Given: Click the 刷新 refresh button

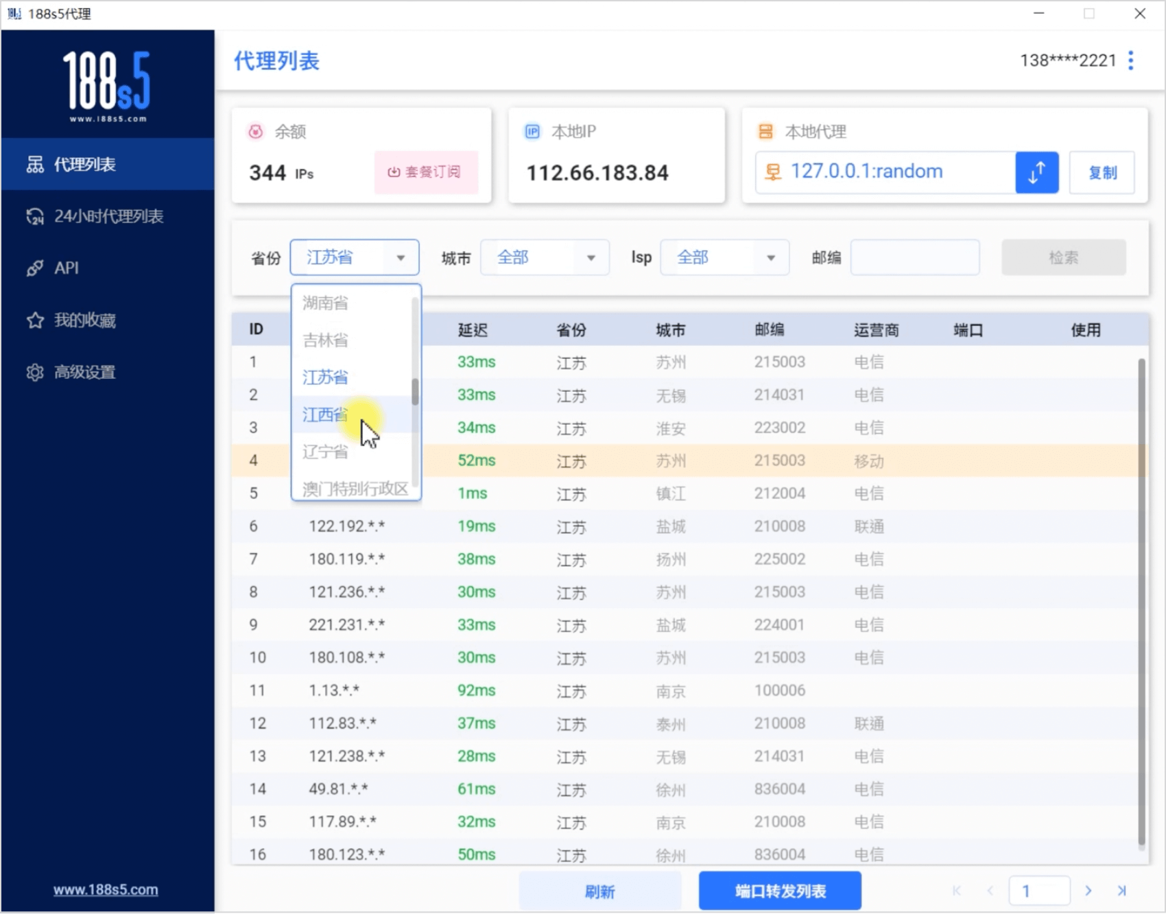Looking at the screenshot, I should tap(599, 891).
